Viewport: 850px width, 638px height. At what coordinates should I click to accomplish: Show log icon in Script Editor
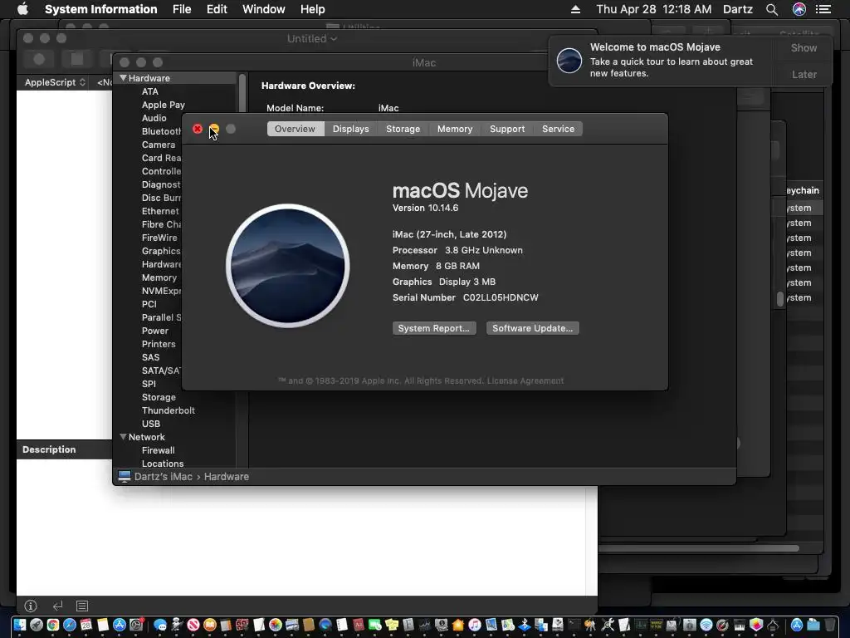click(x=82, y=606)
